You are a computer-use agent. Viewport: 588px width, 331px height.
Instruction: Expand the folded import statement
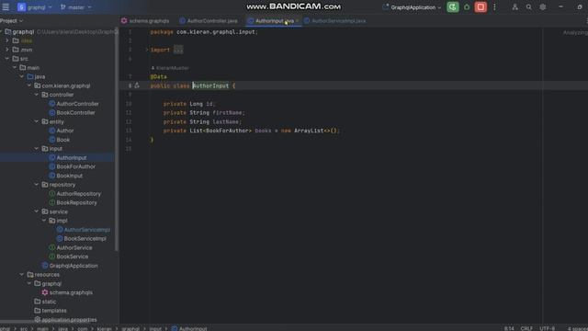pos(178,50)
